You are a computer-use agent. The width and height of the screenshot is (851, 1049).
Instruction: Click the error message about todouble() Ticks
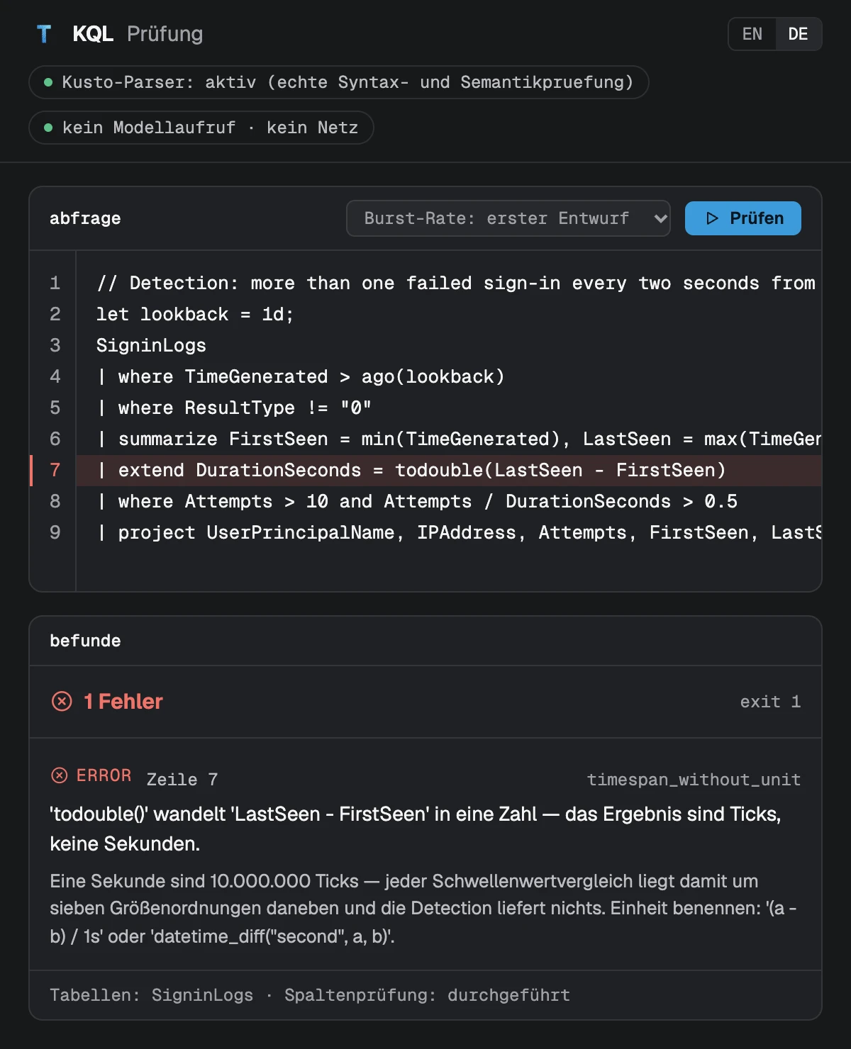tap(416, 829)
